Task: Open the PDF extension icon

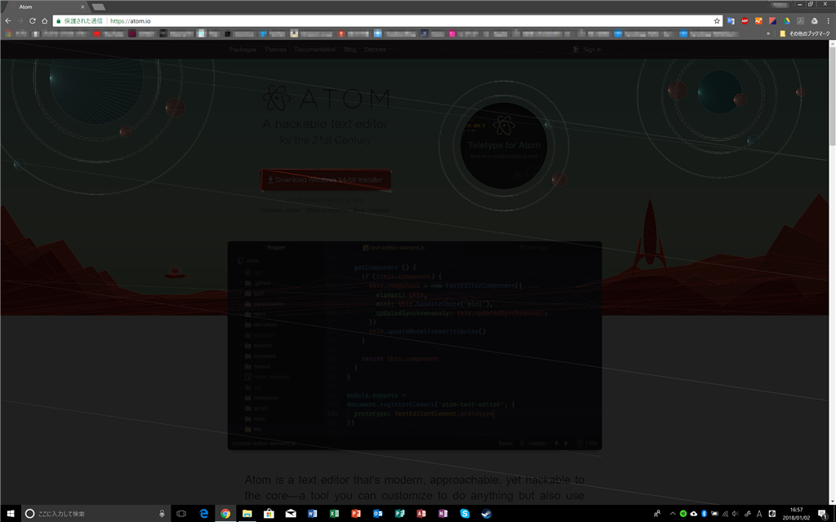Action: pos(800,20)
